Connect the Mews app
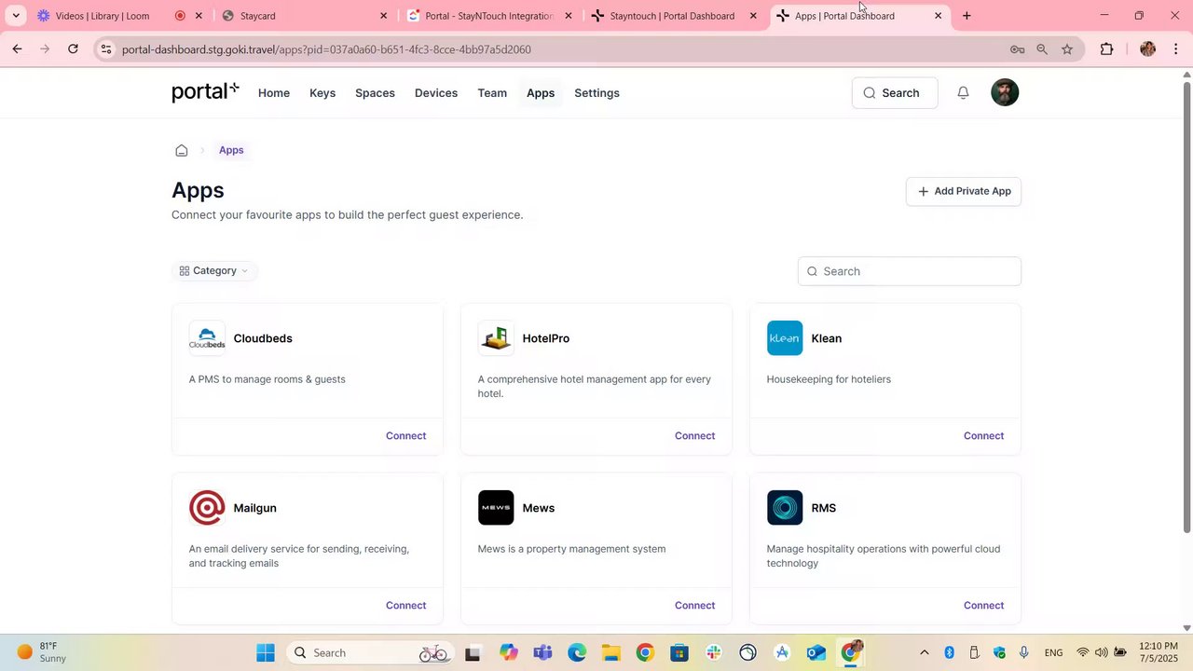Image resolution: width=1193 pixels, height=671 pixels. pyautogui.click(x=694, y=606)
